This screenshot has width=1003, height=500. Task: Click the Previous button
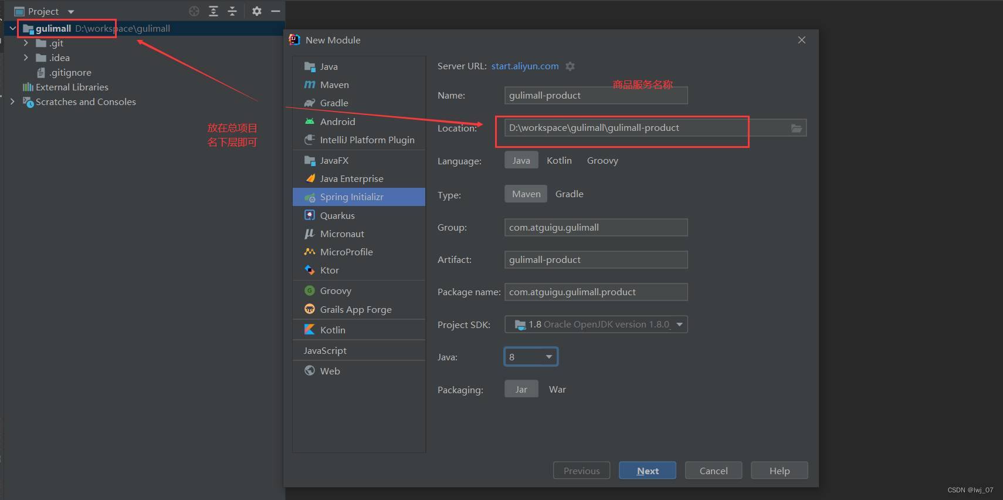pos(581,471)
